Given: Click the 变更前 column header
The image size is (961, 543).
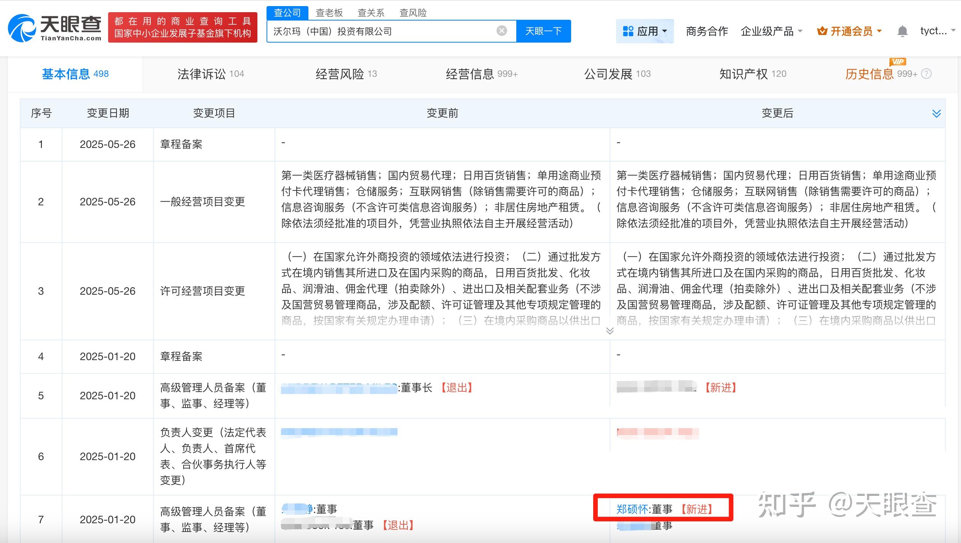Looking at the screenshot, I should pyautogui.click(x=442, y=113).
